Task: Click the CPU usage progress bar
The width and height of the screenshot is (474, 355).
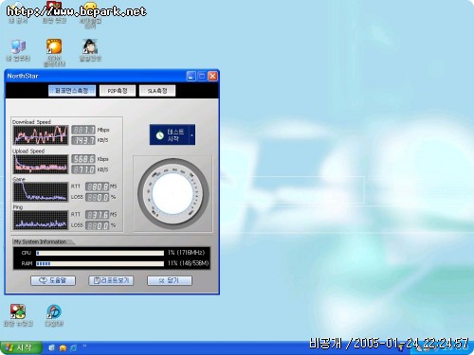Action: 100,253
